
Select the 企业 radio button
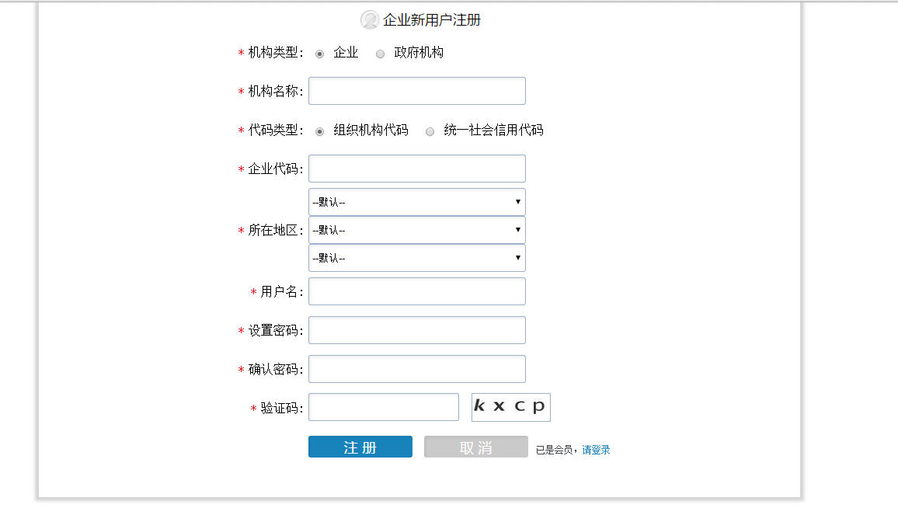coord(319,54)
